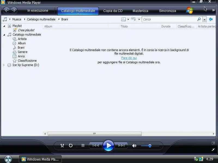
Task: Sort by the Durata column header
Action: click(x=168, y=26)
